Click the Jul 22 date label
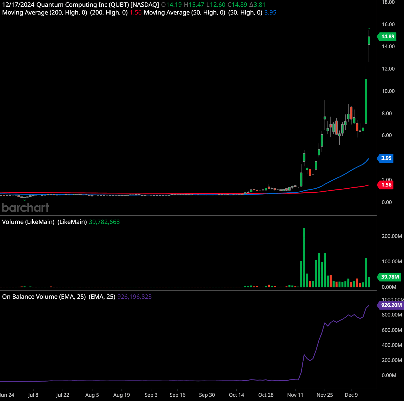This screenshot has width=404, height=401. (x=63, y=395)
